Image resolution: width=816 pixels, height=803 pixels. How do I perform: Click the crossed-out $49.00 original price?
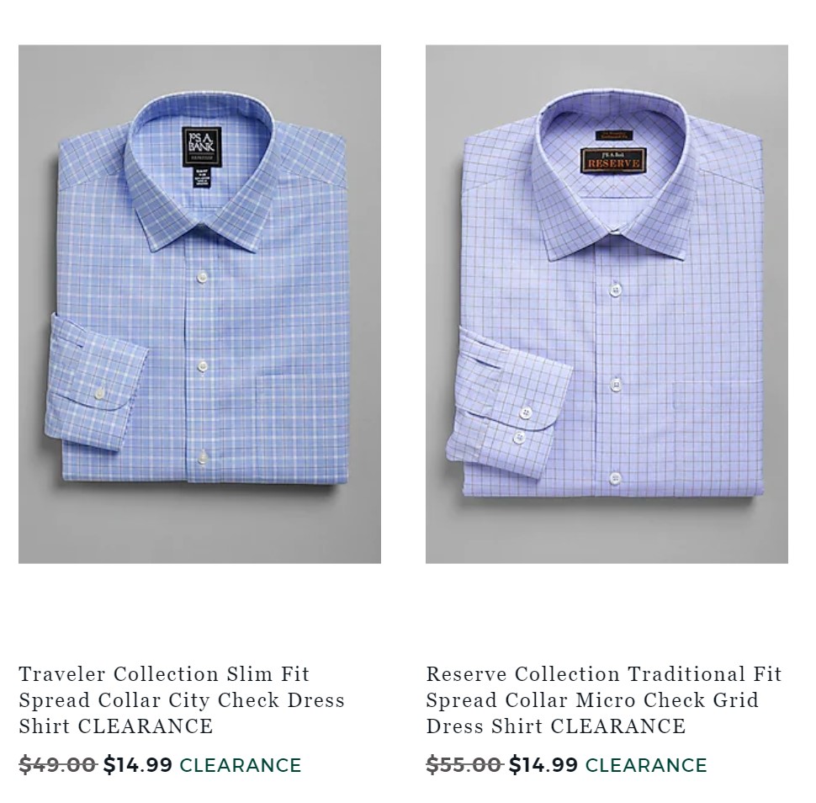tap(58, 765)
